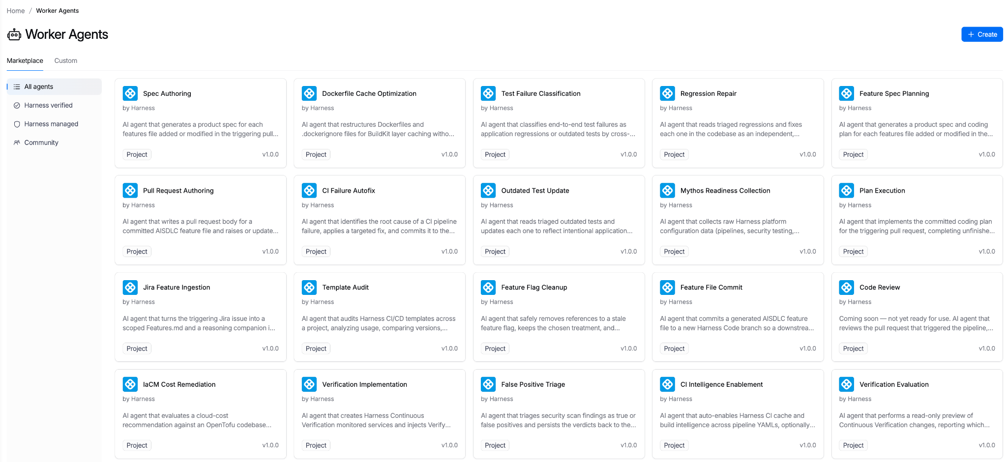Click the Project tag on Dockerfile Cache Optimization card
The width and height of the screenshot is (1007, 462).
(316, 154)
